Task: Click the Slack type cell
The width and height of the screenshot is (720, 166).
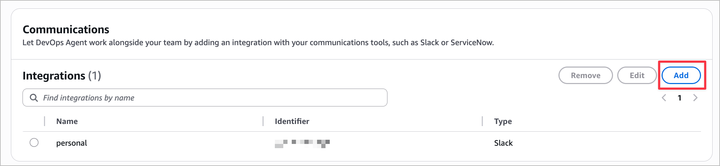Action: [503, 143]
